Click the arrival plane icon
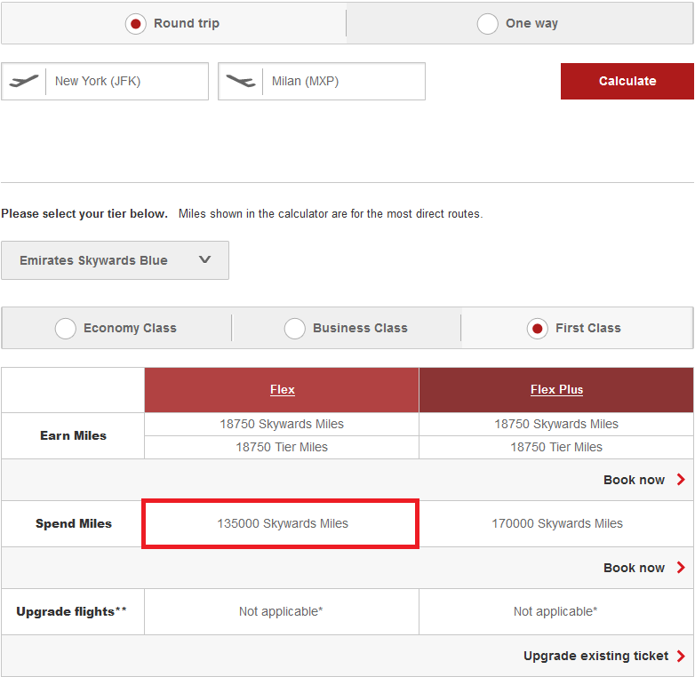The height and width of the screenshot is (677, 695). click(x=241, y=81)
